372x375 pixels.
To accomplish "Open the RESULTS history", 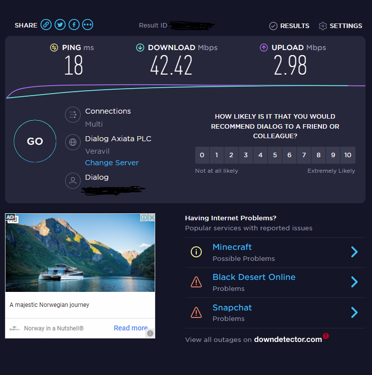I will pyautogui.click(x=289, y=26).
